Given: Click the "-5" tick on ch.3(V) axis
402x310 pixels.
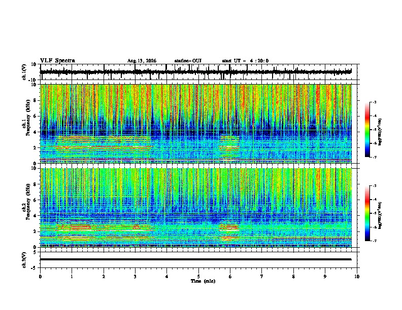Looking at the screenshot, I should click(x=35, y=268).
